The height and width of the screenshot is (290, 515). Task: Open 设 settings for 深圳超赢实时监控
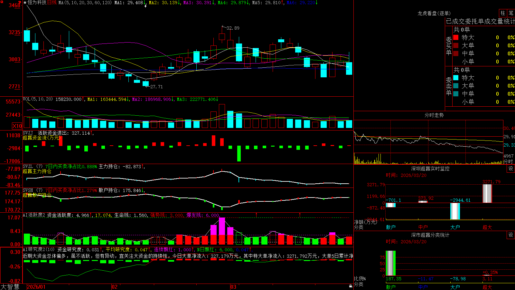click(511, 169)
